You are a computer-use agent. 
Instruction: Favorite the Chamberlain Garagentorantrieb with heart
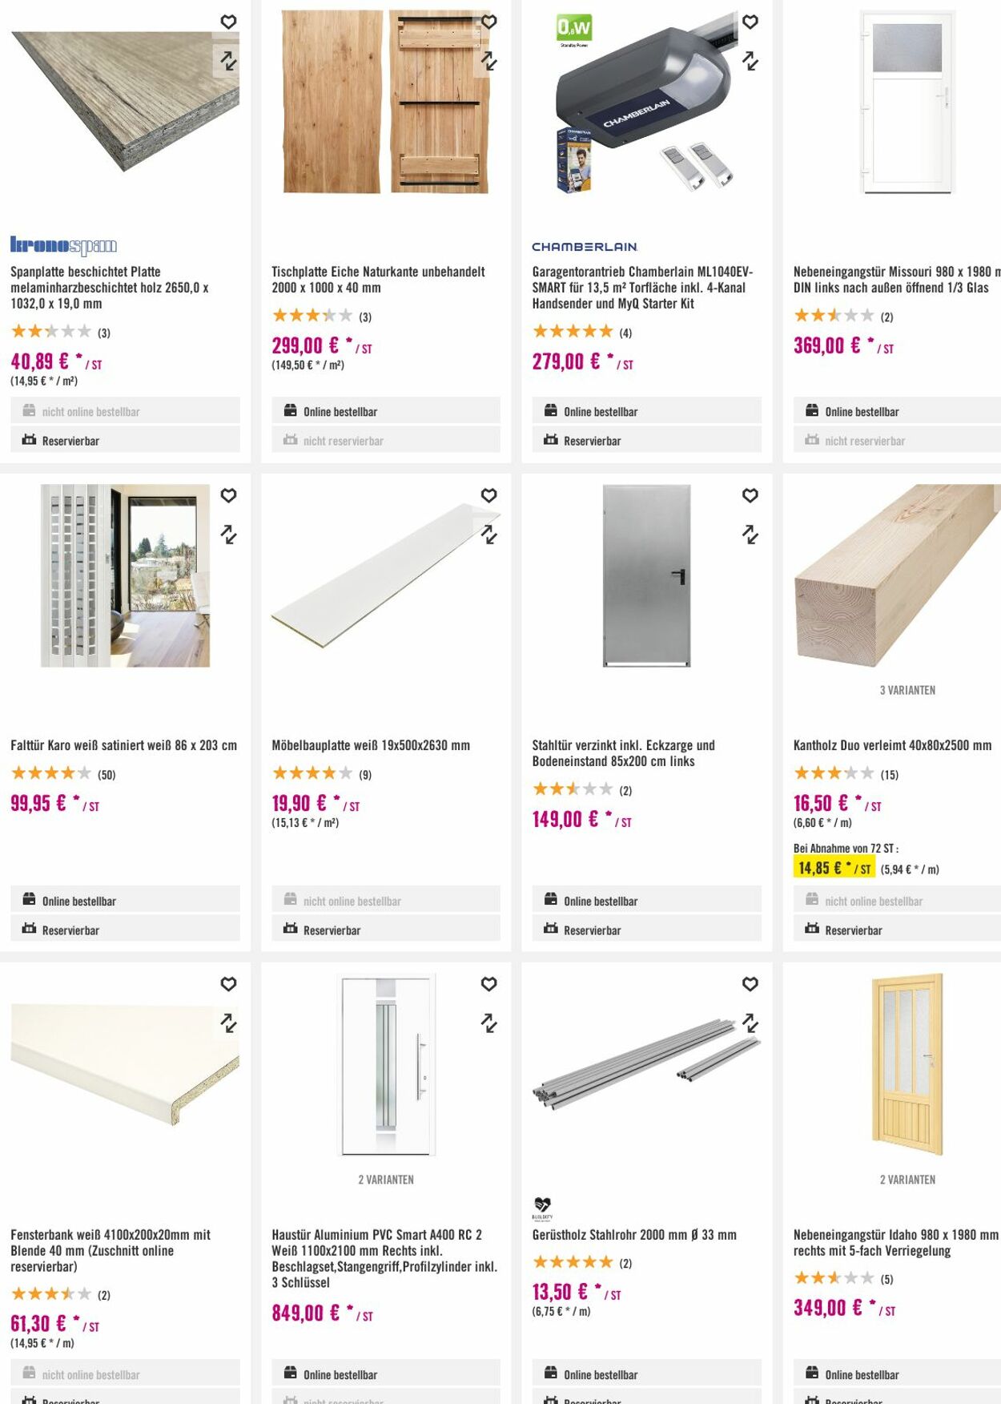pyautogui.click(x=750, y=22)
